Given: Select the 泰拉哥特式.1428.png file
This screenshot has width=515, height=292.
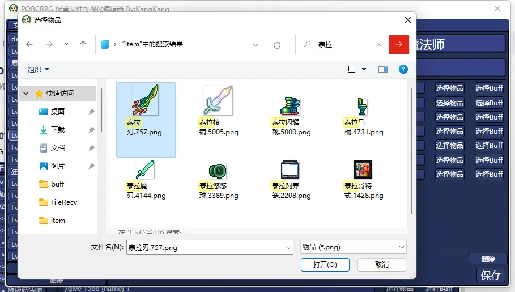Looking at the screenshot, I should 363,180.
